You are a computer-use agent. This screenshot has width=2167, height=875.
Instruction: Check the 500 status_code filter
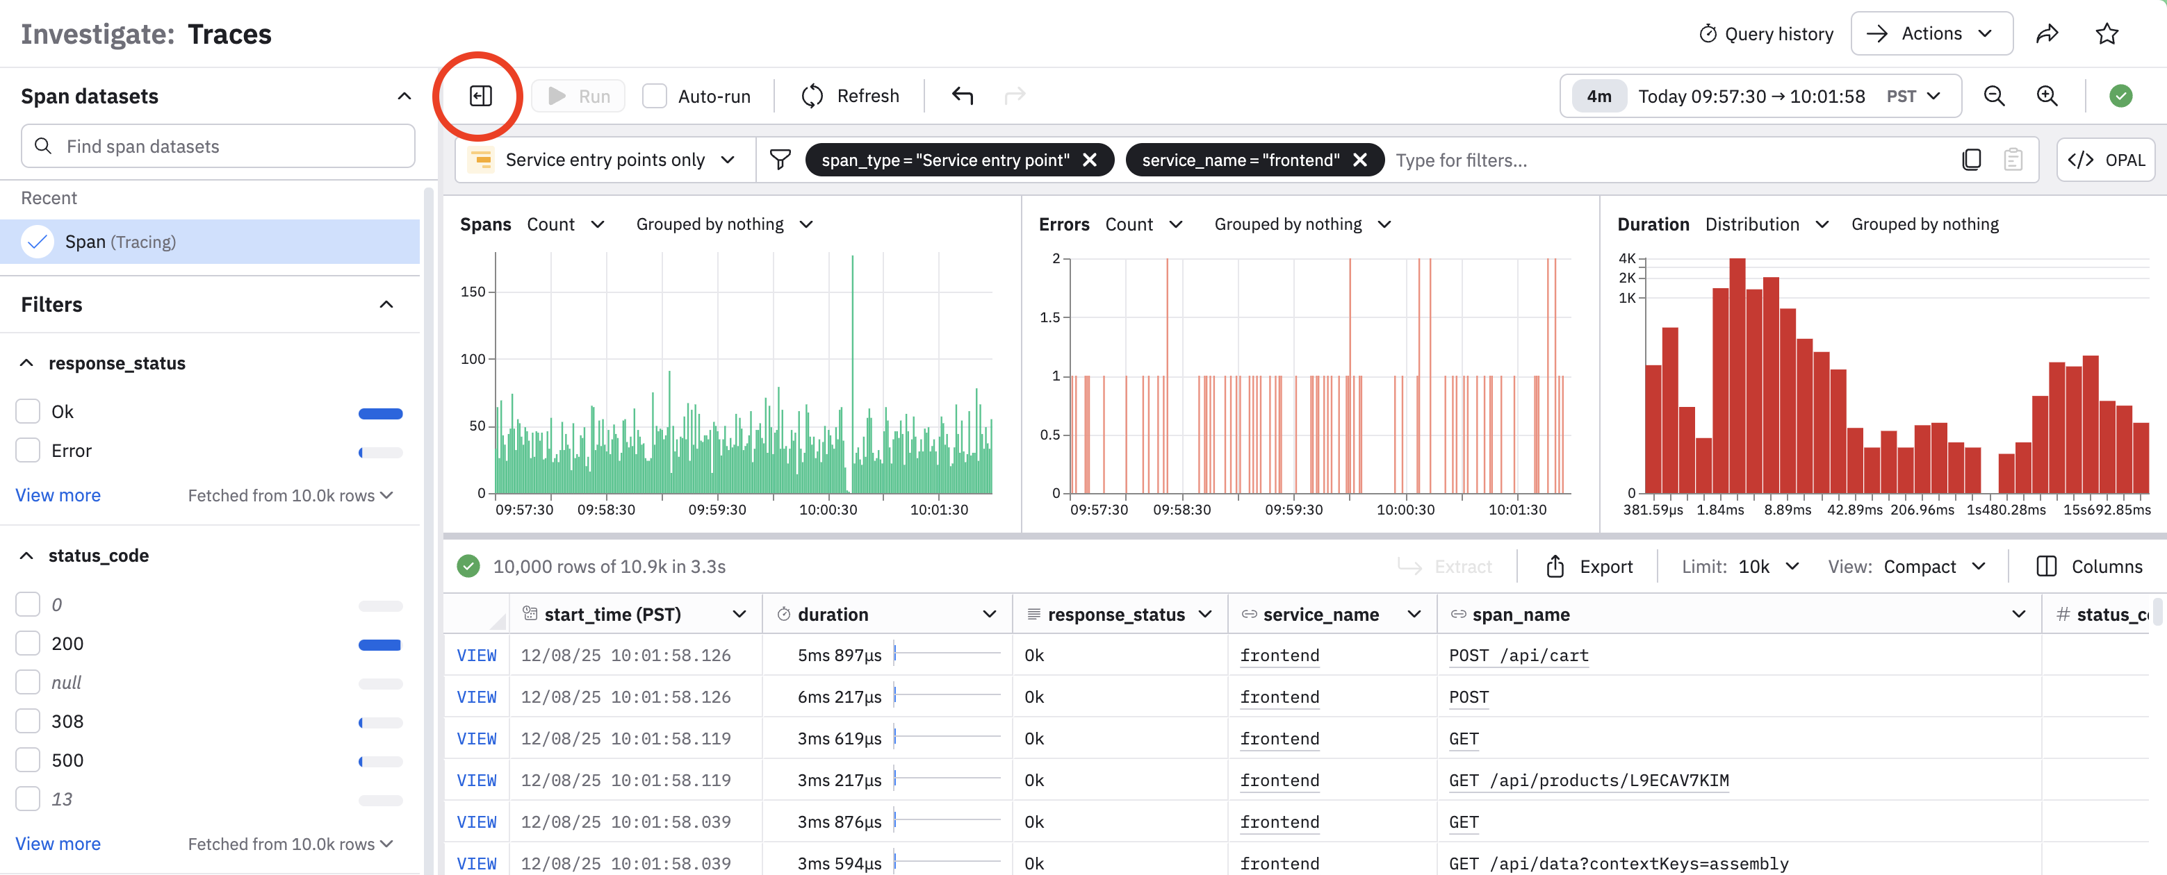[x=28, y=760]
